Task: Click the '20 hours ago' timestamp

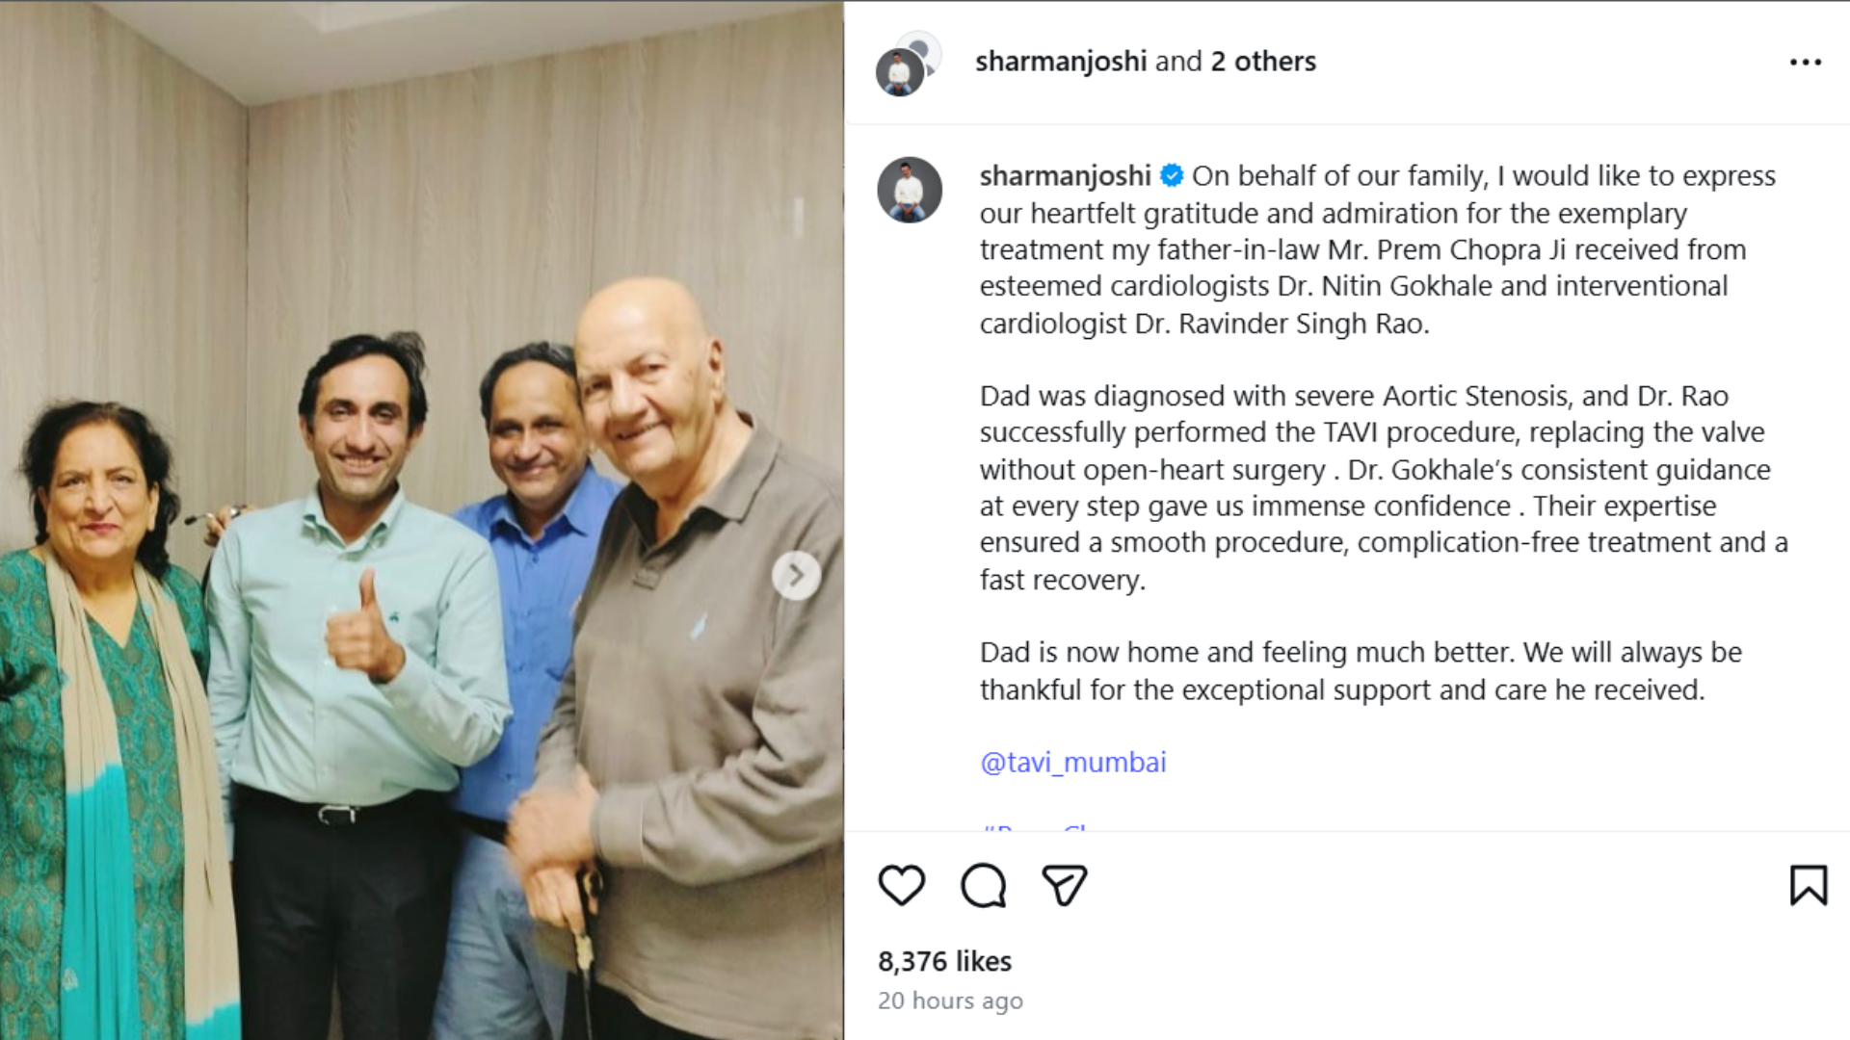Action: 950,1001
